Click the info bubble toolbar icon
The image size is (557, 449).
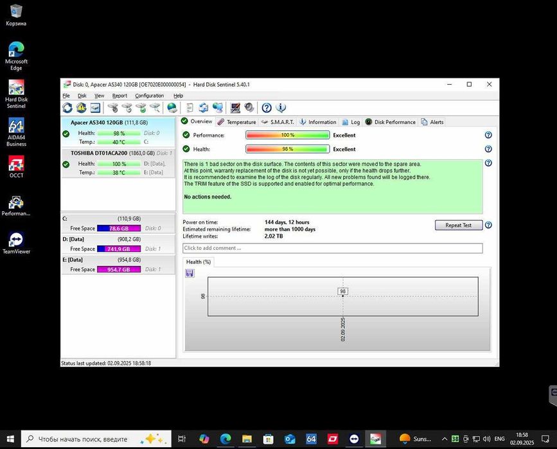pyautogui.click(x=281, y=108)
